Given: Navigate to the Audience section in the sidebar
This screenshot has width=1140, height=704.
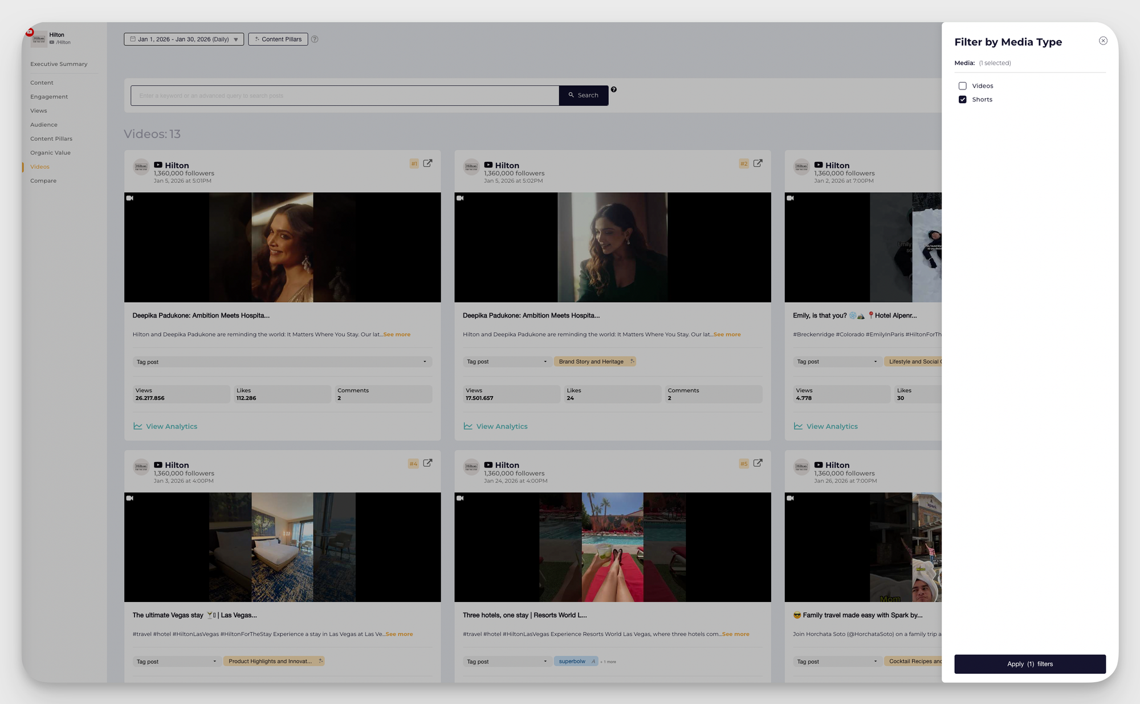Looking at the screenshot, I should (44, 124).
